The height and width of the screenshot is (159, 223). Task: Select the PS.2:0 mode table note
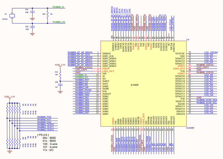tap(47, 142)
